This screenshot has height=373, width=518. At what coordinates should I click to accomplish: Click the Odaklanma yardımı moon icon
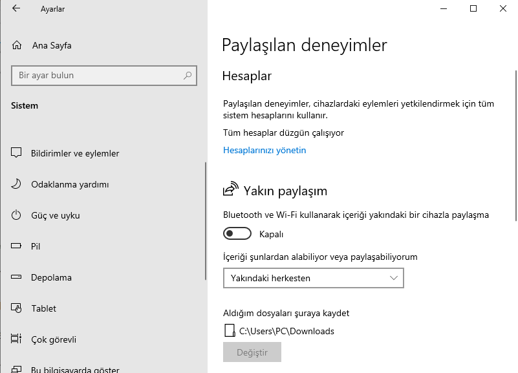17,184
